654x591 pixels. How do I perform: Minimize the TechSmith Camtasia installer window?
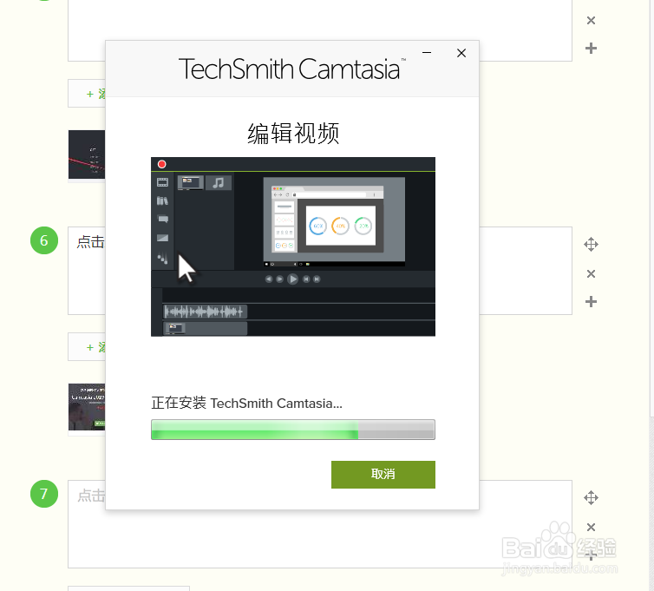pos(426,53)
